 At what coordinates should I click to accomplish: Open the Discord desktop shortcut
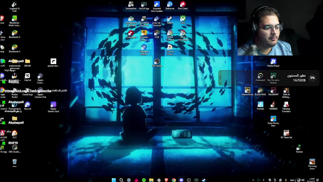pyautogui.click(x=28, y=106)
